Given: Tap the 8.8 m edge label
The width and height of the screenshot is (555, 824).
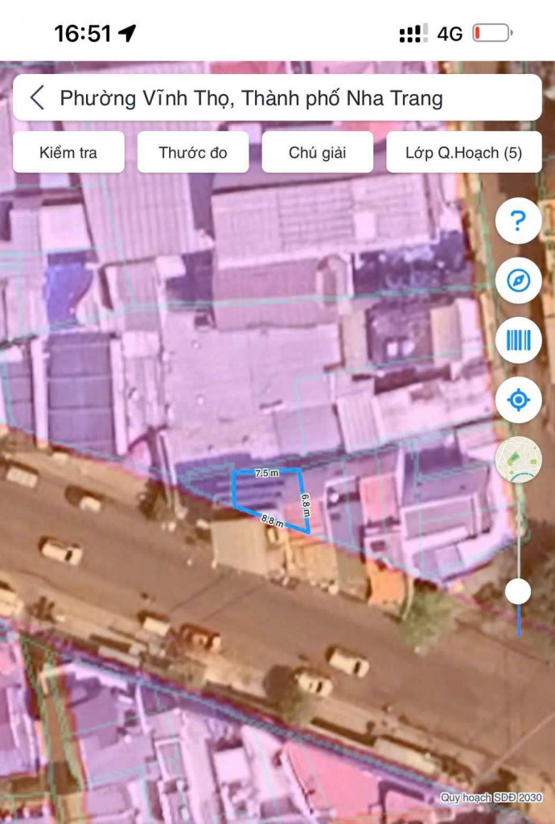Looking at the screenshot, I should (273, 521).
